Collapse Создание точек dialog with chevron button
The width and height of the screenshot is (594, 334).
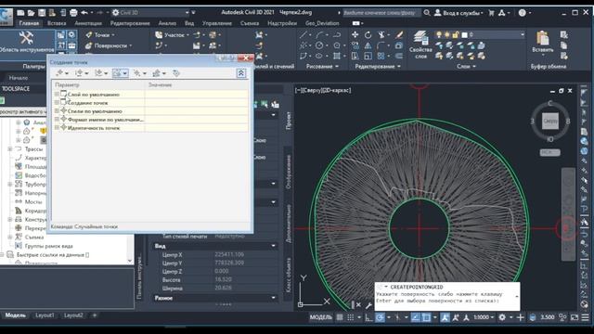pos(241,73)
